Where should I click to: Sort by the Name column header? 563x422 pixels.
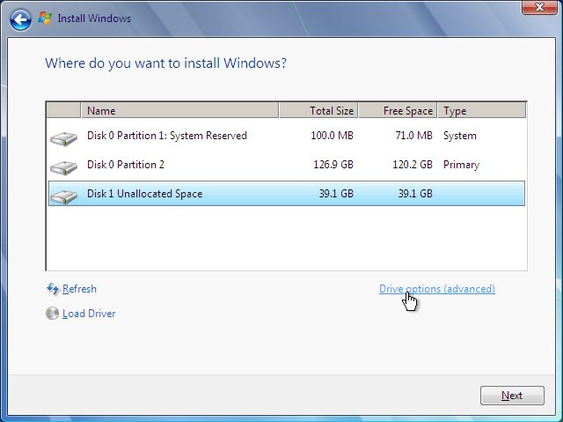tap(179, 111)
